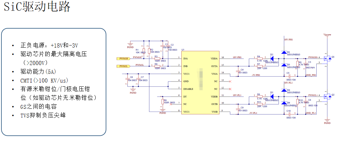
Task: Click the DISABLE pin label on the chip
Action: 188,89
